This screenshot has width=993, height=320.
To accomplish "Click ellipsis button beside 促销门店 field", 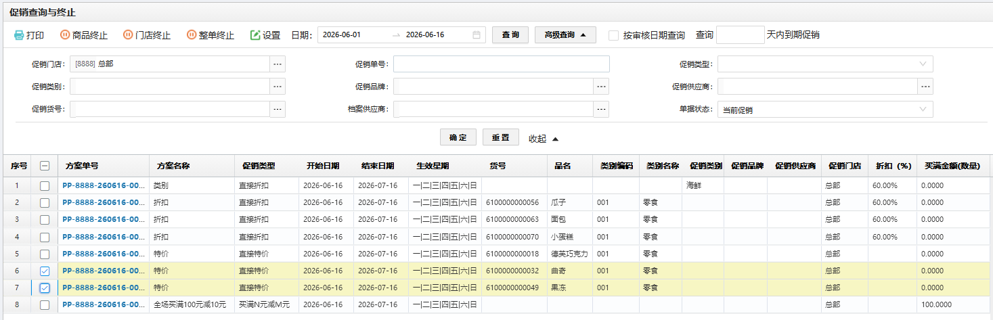I will tap(278, 64).
